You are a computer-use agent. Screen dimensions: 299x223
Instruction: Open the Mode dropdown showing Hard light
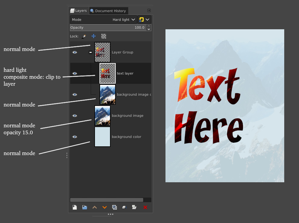click(x=103, y=20)
